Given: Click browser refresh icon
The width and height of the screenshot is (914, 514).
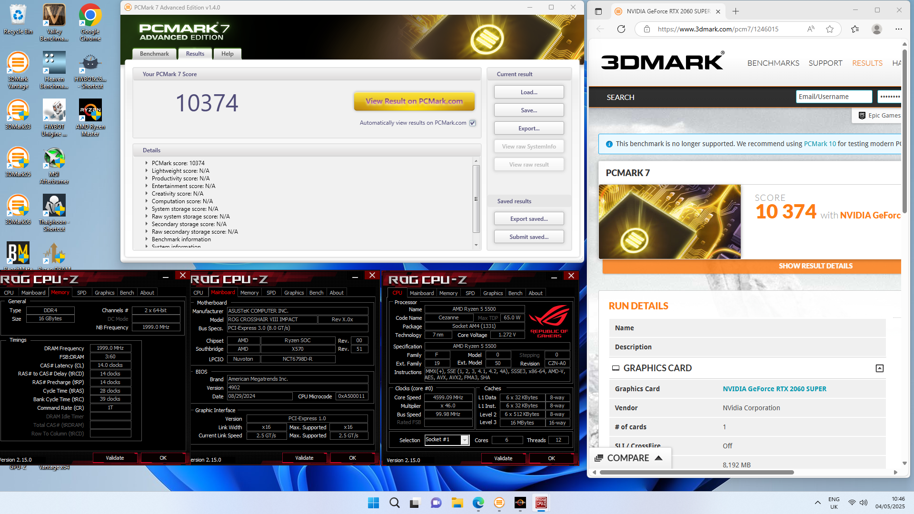Looking at the screenshot, I should point(621,29).
